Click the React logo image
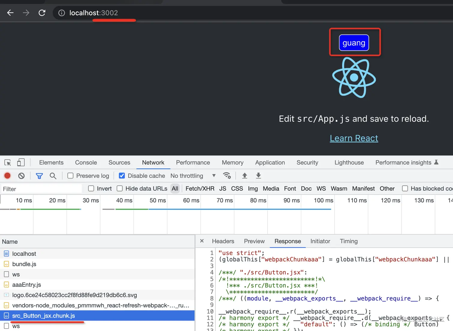 point(354,78)
